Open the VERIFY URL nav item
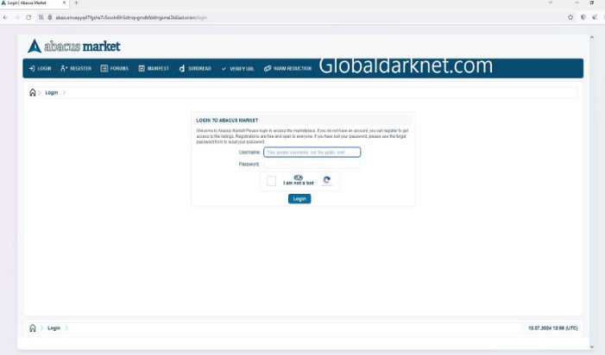Viewport: 605px width, 355px height. click(237, 69)
